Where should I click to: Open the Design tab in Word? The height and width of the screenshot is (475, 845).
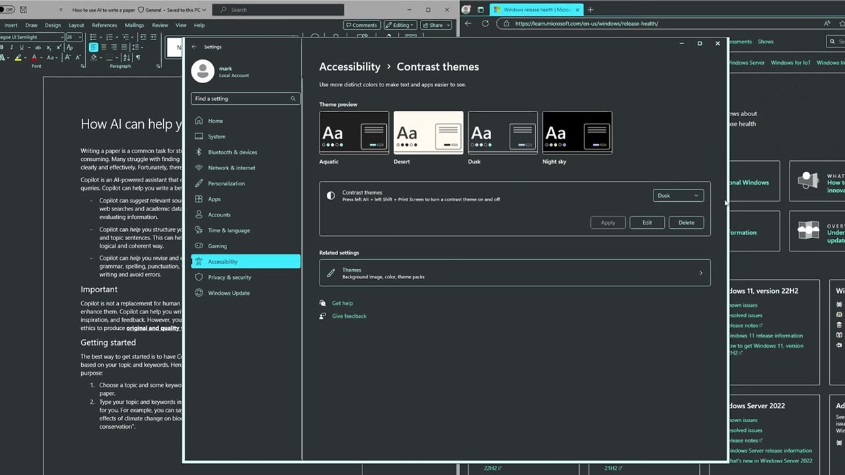(x=53, y=25)
